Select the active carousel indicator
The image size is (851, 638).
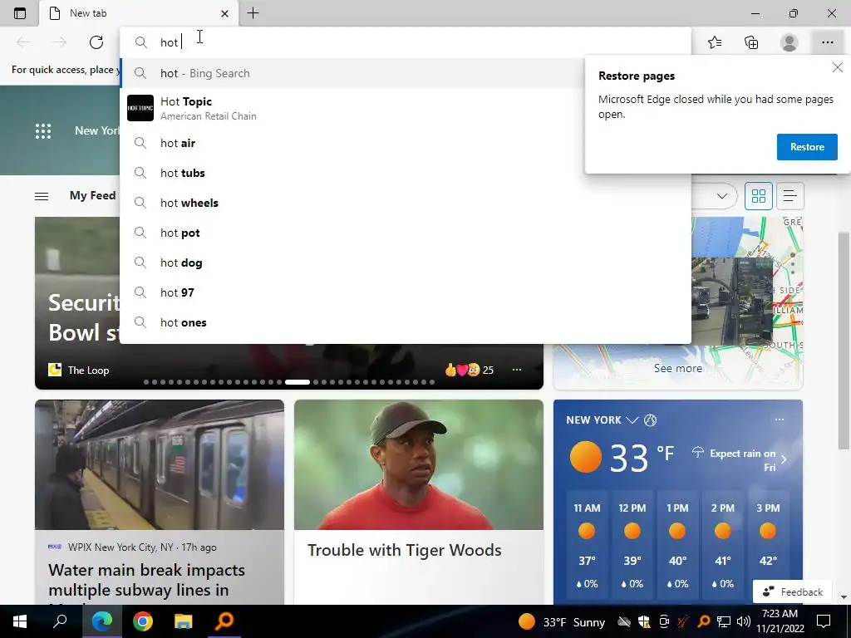(x=298, y=382)
